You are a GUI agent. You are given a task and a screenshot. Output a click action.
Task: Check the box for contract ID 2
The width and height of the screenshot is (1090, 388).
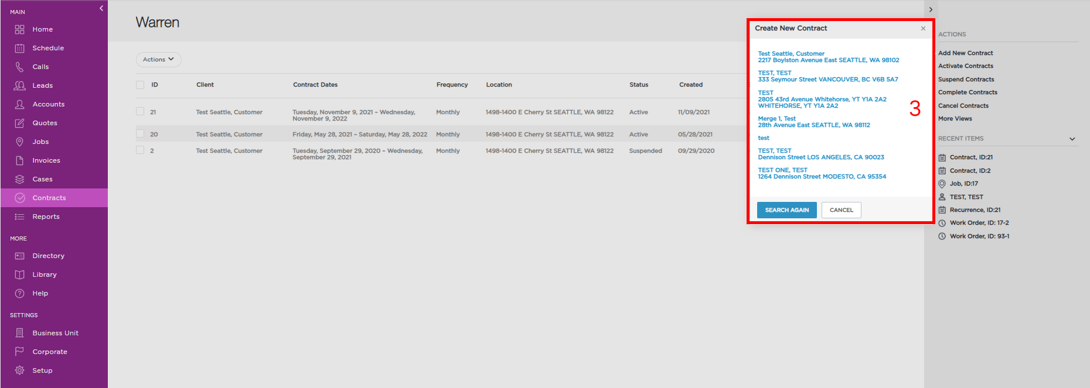(x=140, y=150)
